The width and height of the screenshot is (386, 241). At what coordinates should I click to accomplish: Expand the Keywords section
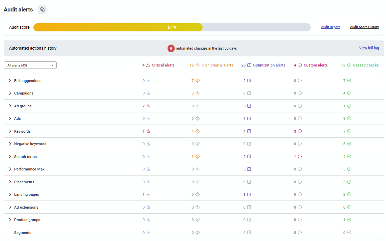10,131
